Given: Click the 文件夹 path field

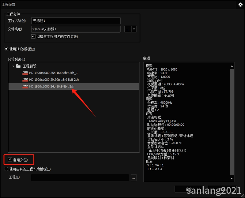Looking at the screenshot, I should (x=76, y=29).
